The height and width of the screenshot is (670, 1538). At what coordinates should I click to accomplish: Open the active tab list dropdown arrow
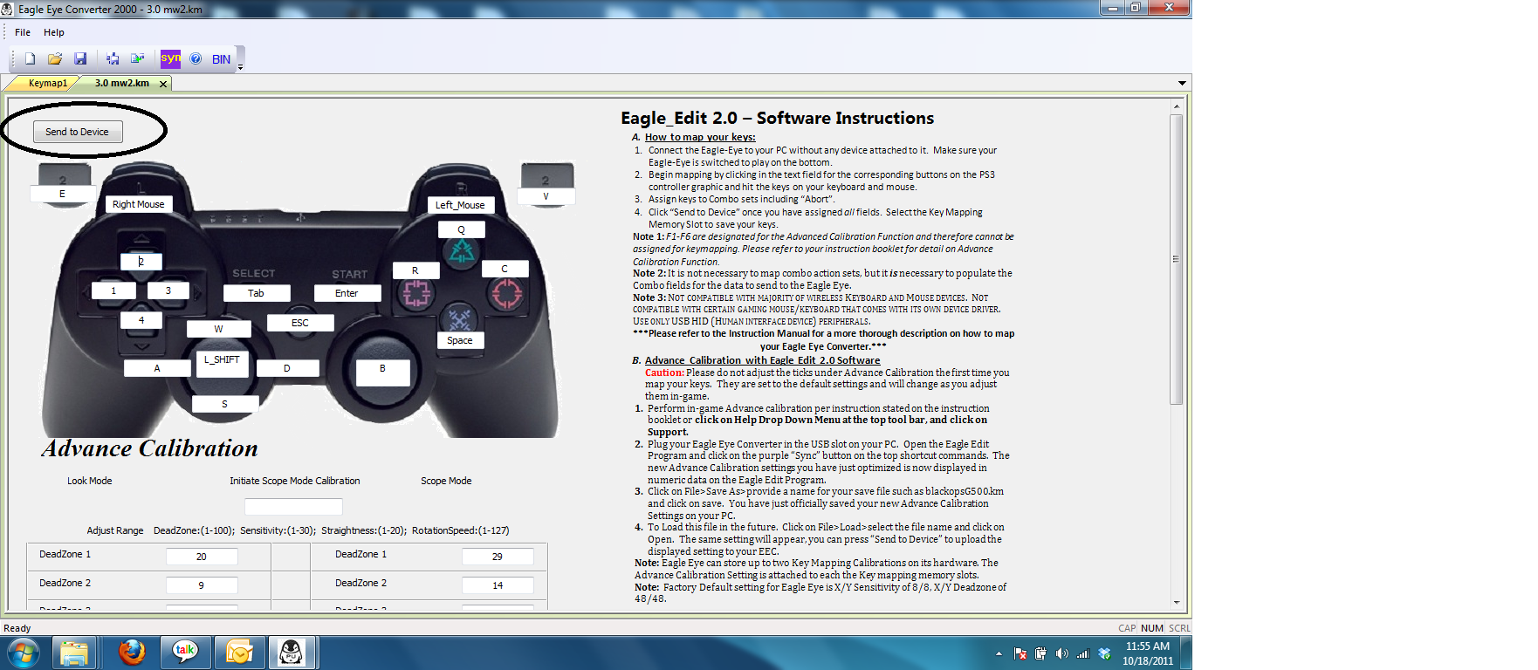click(1182, 83)
